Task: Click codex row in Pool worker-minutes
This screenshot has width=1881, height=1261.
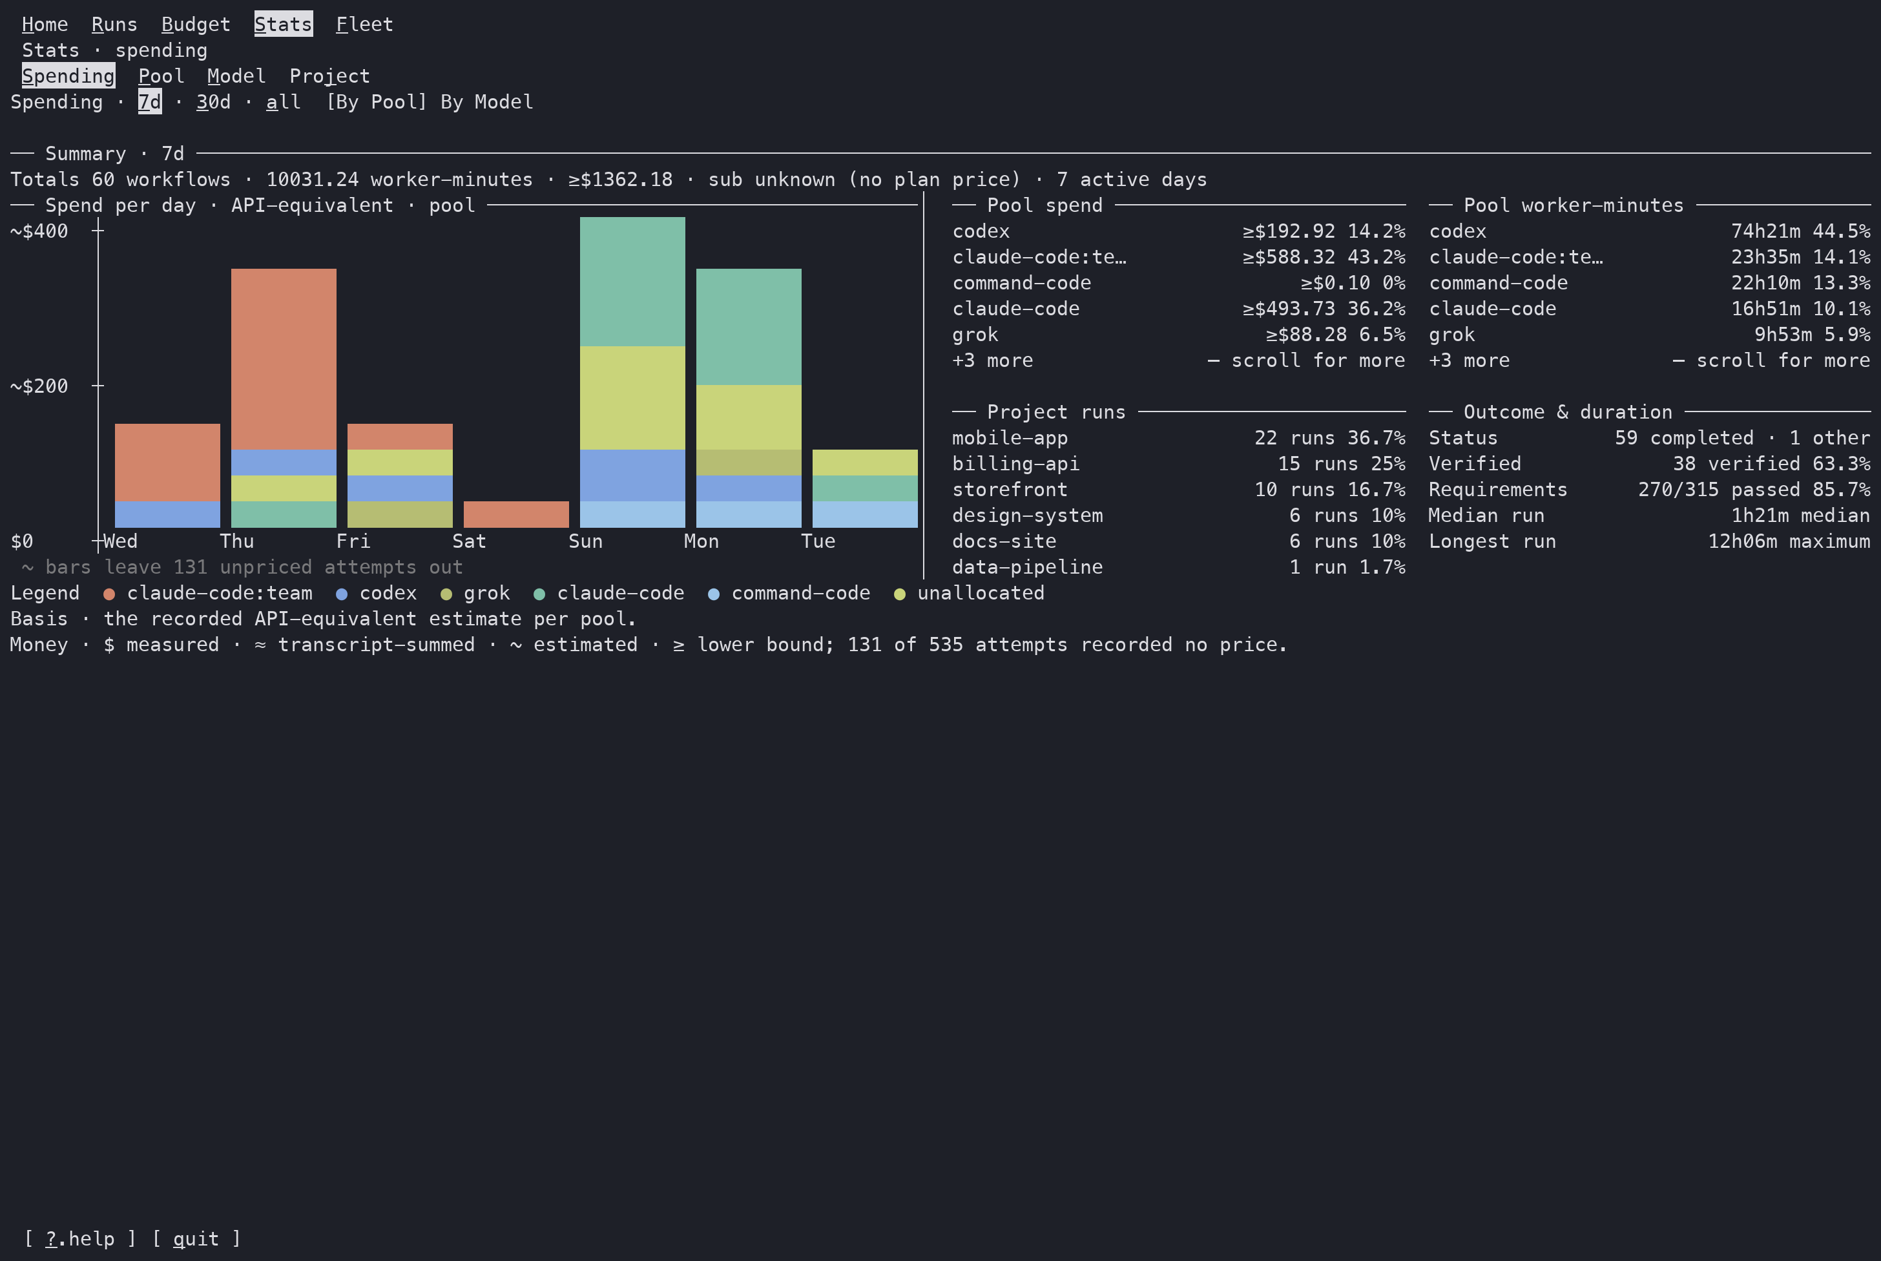Action: 1649,232
